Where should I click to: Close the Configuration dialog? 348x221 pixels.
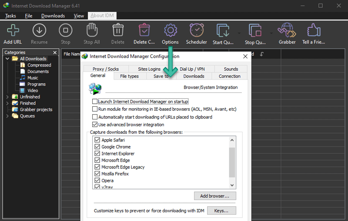(x=245, y=56)
